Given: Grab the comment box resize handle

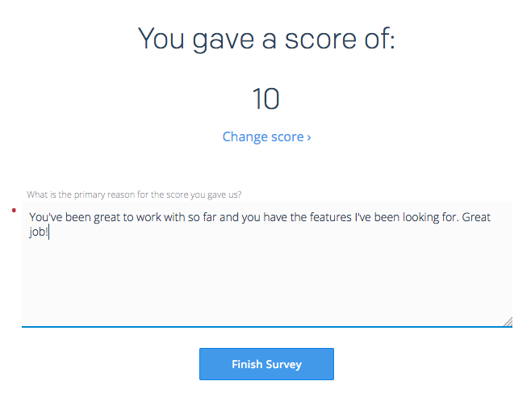Looking at the screenshot, I should (x=507, y=321).
